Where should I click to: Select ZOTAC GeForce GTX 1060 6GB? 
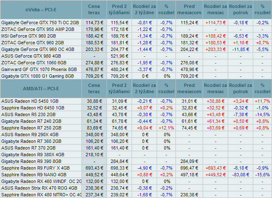tap(34, 63)
